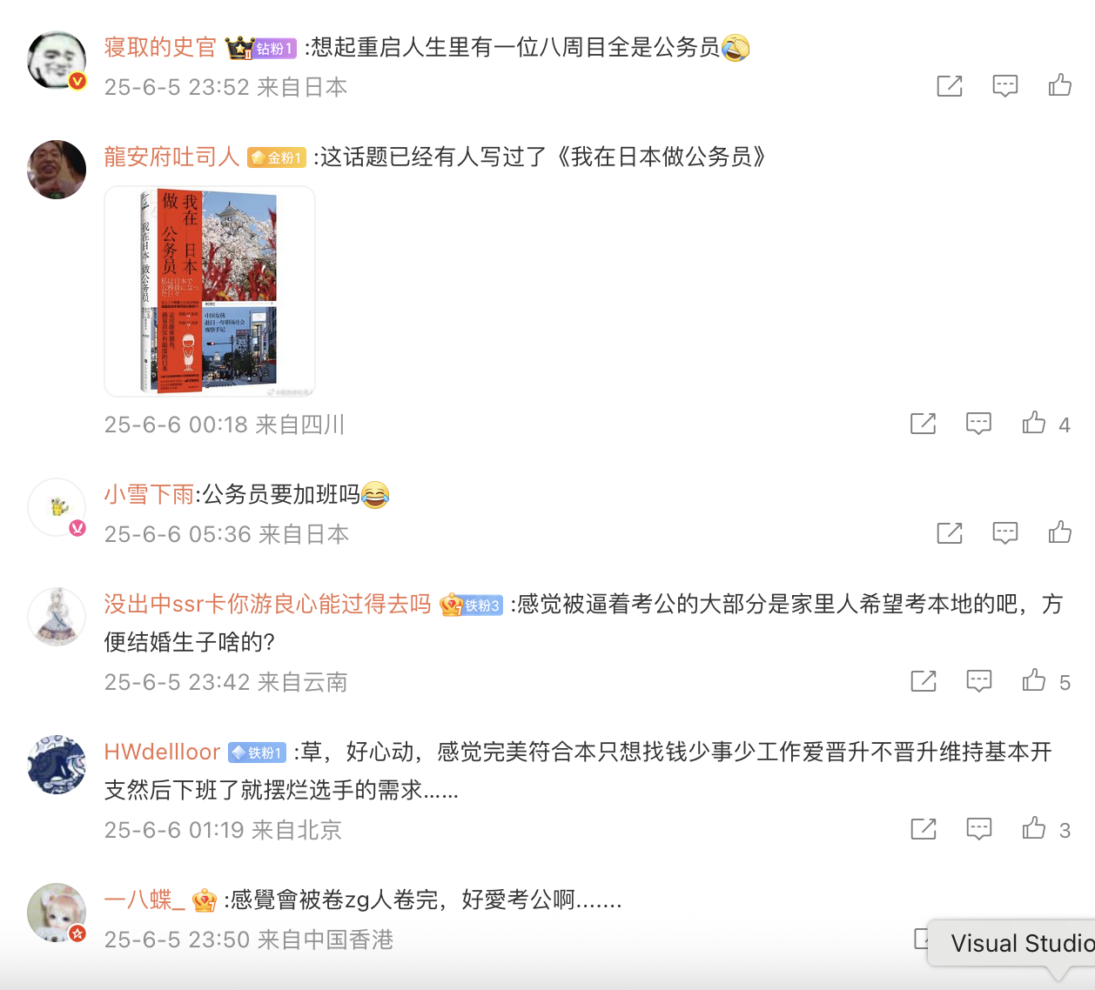Image resolution: width=1095 pixels, height=990 pixels.
Task: Share the comment posted from 四川
Action: point(923,424)
